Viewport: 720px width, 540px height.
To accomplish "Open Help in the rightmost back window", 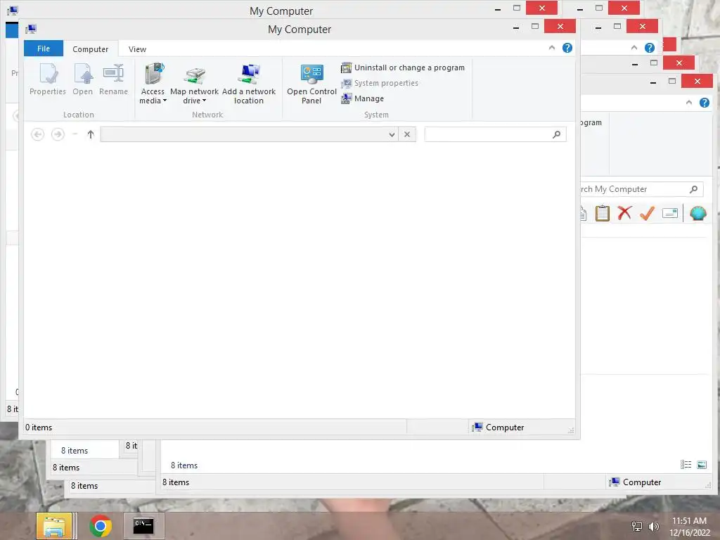I will pyautogui.click(x=705, y=103).
